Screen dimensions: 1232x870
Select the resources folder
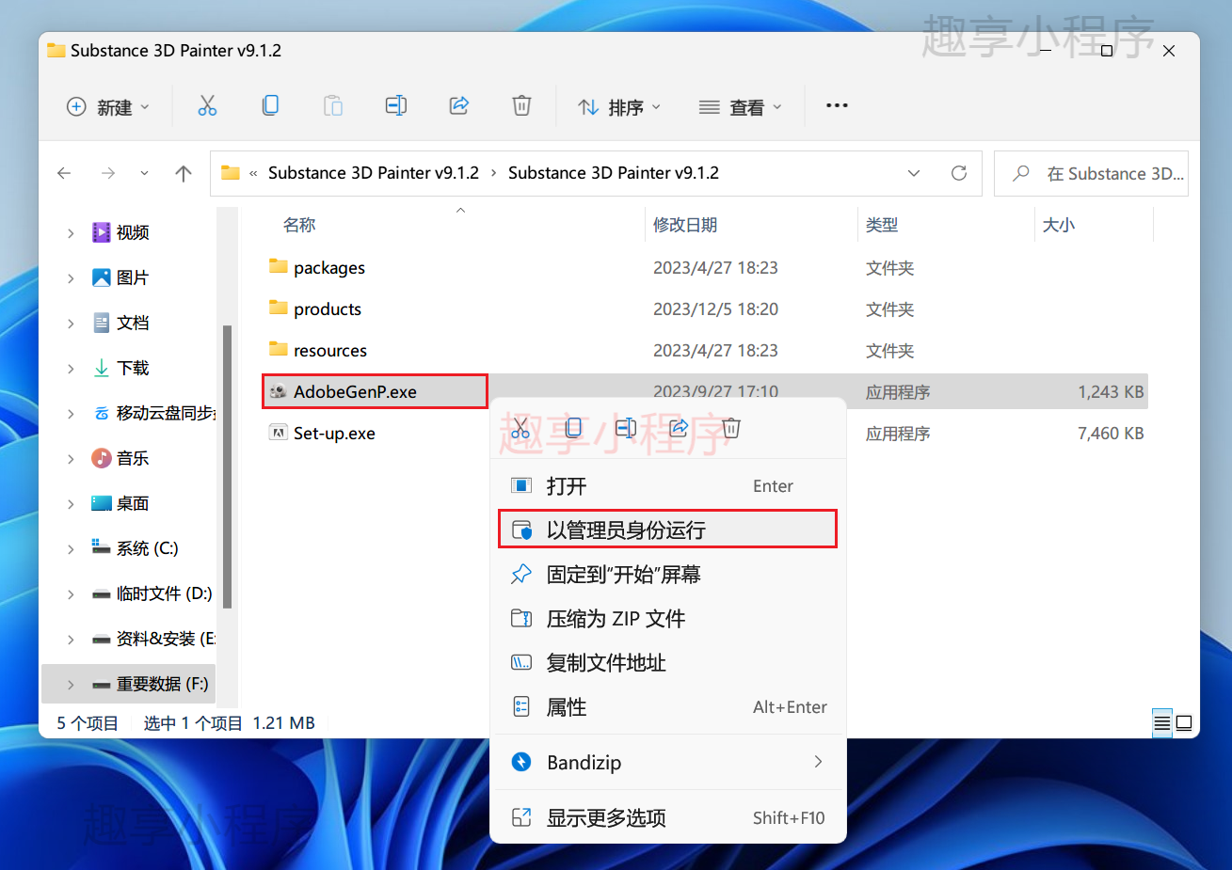(329, 351)
